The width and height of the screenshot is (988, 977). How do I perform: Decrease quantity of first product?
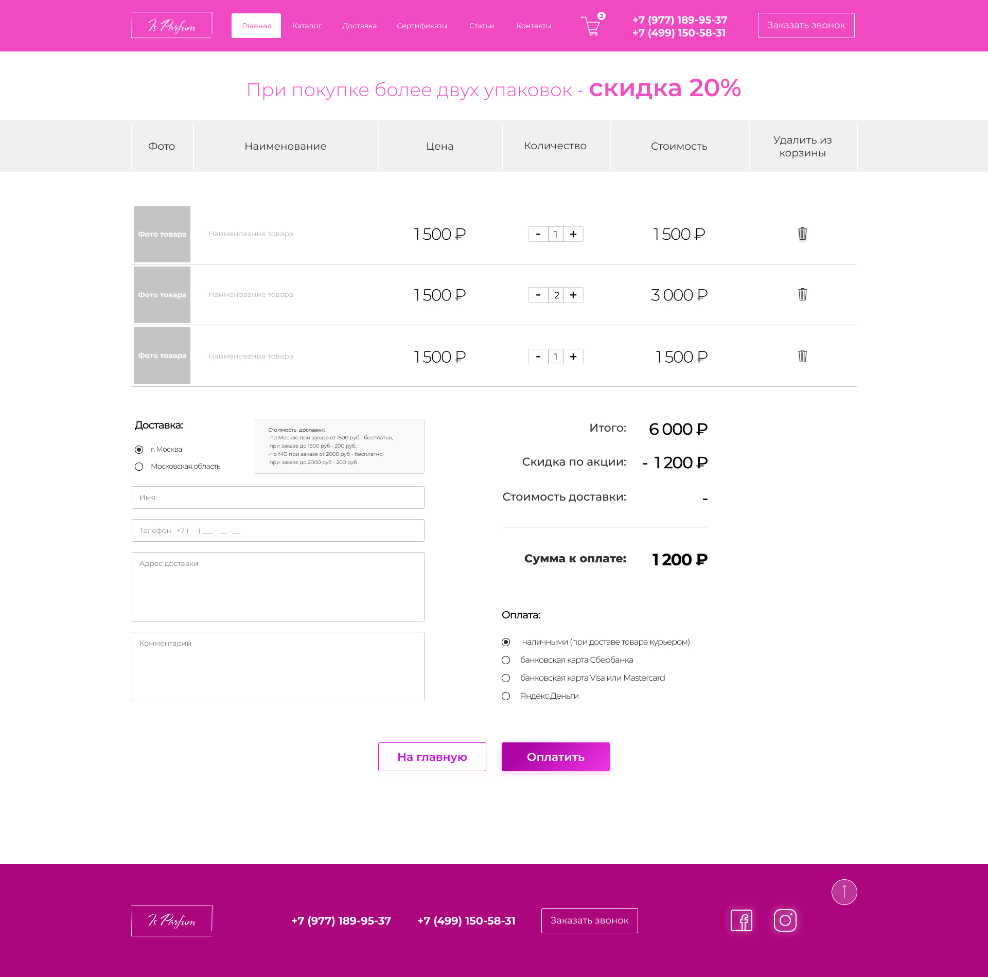pos(538,234)
